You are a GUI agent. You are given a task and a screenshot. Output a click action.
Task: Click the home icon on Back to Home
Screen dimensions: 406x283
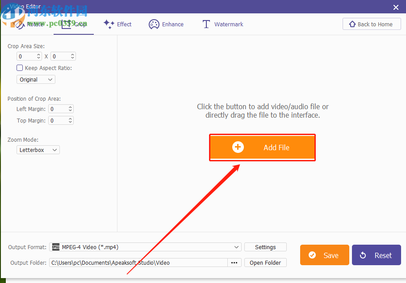click(352, 24)
